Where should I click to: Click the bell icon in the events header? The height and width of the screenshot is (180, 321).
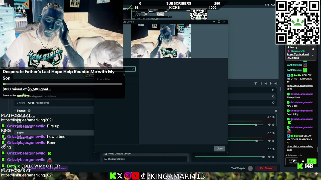click(x=271, y=83)
